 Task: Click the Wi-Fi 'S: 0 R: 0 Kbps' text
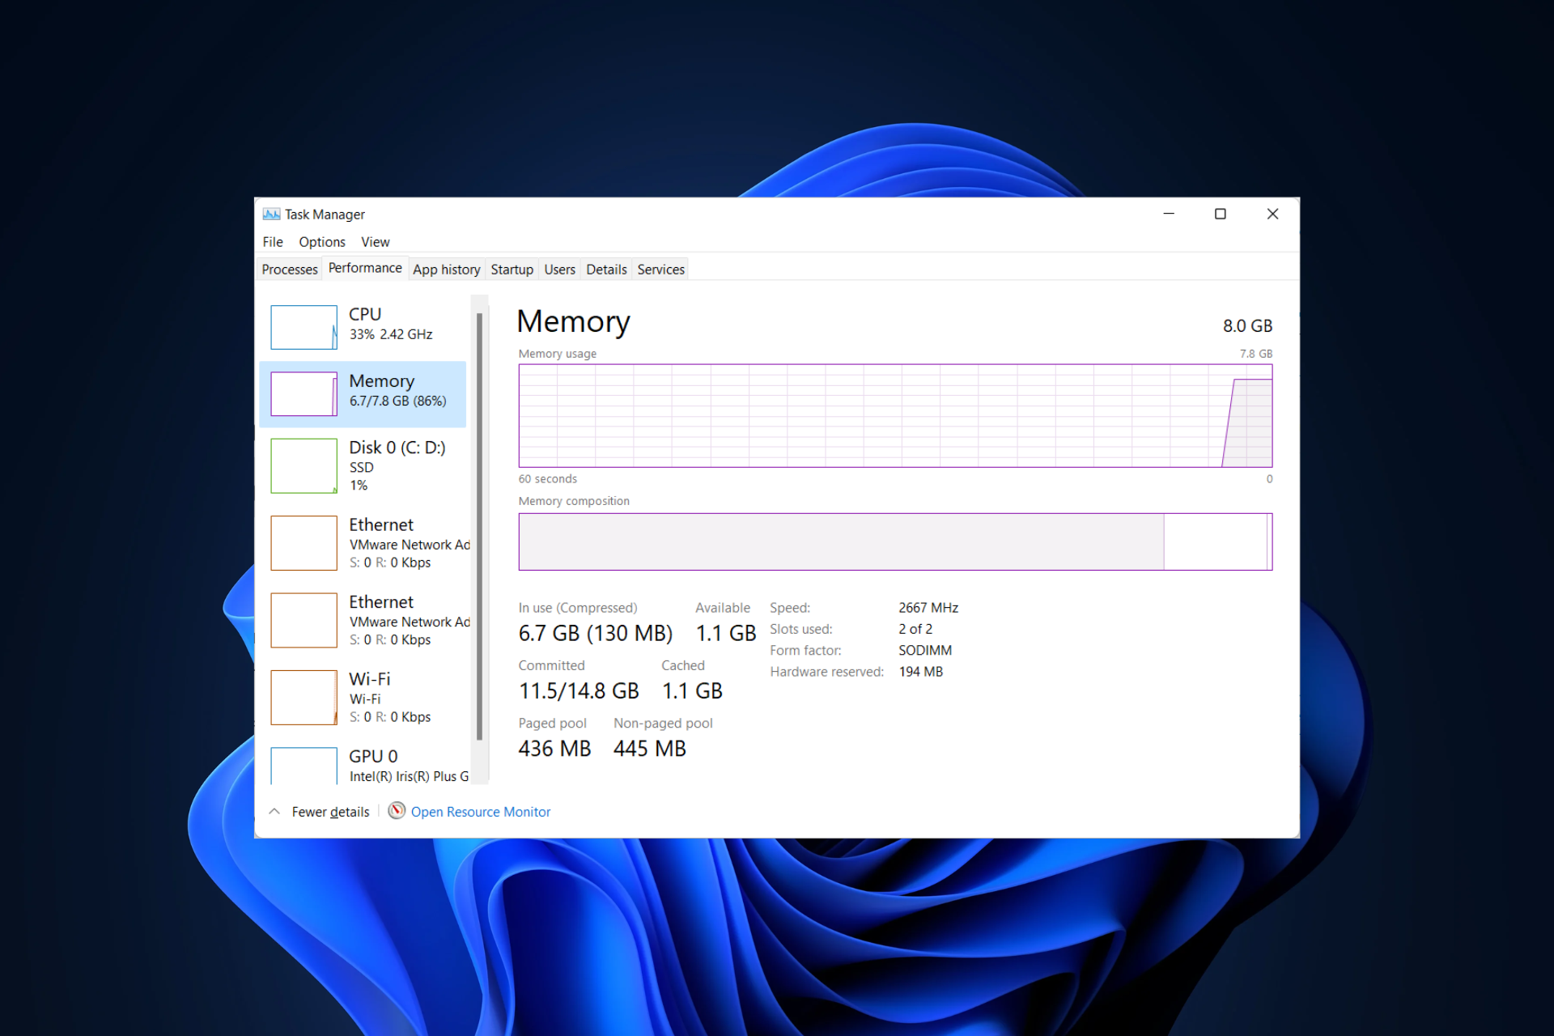pyautogui.click(x=390, y=717)
